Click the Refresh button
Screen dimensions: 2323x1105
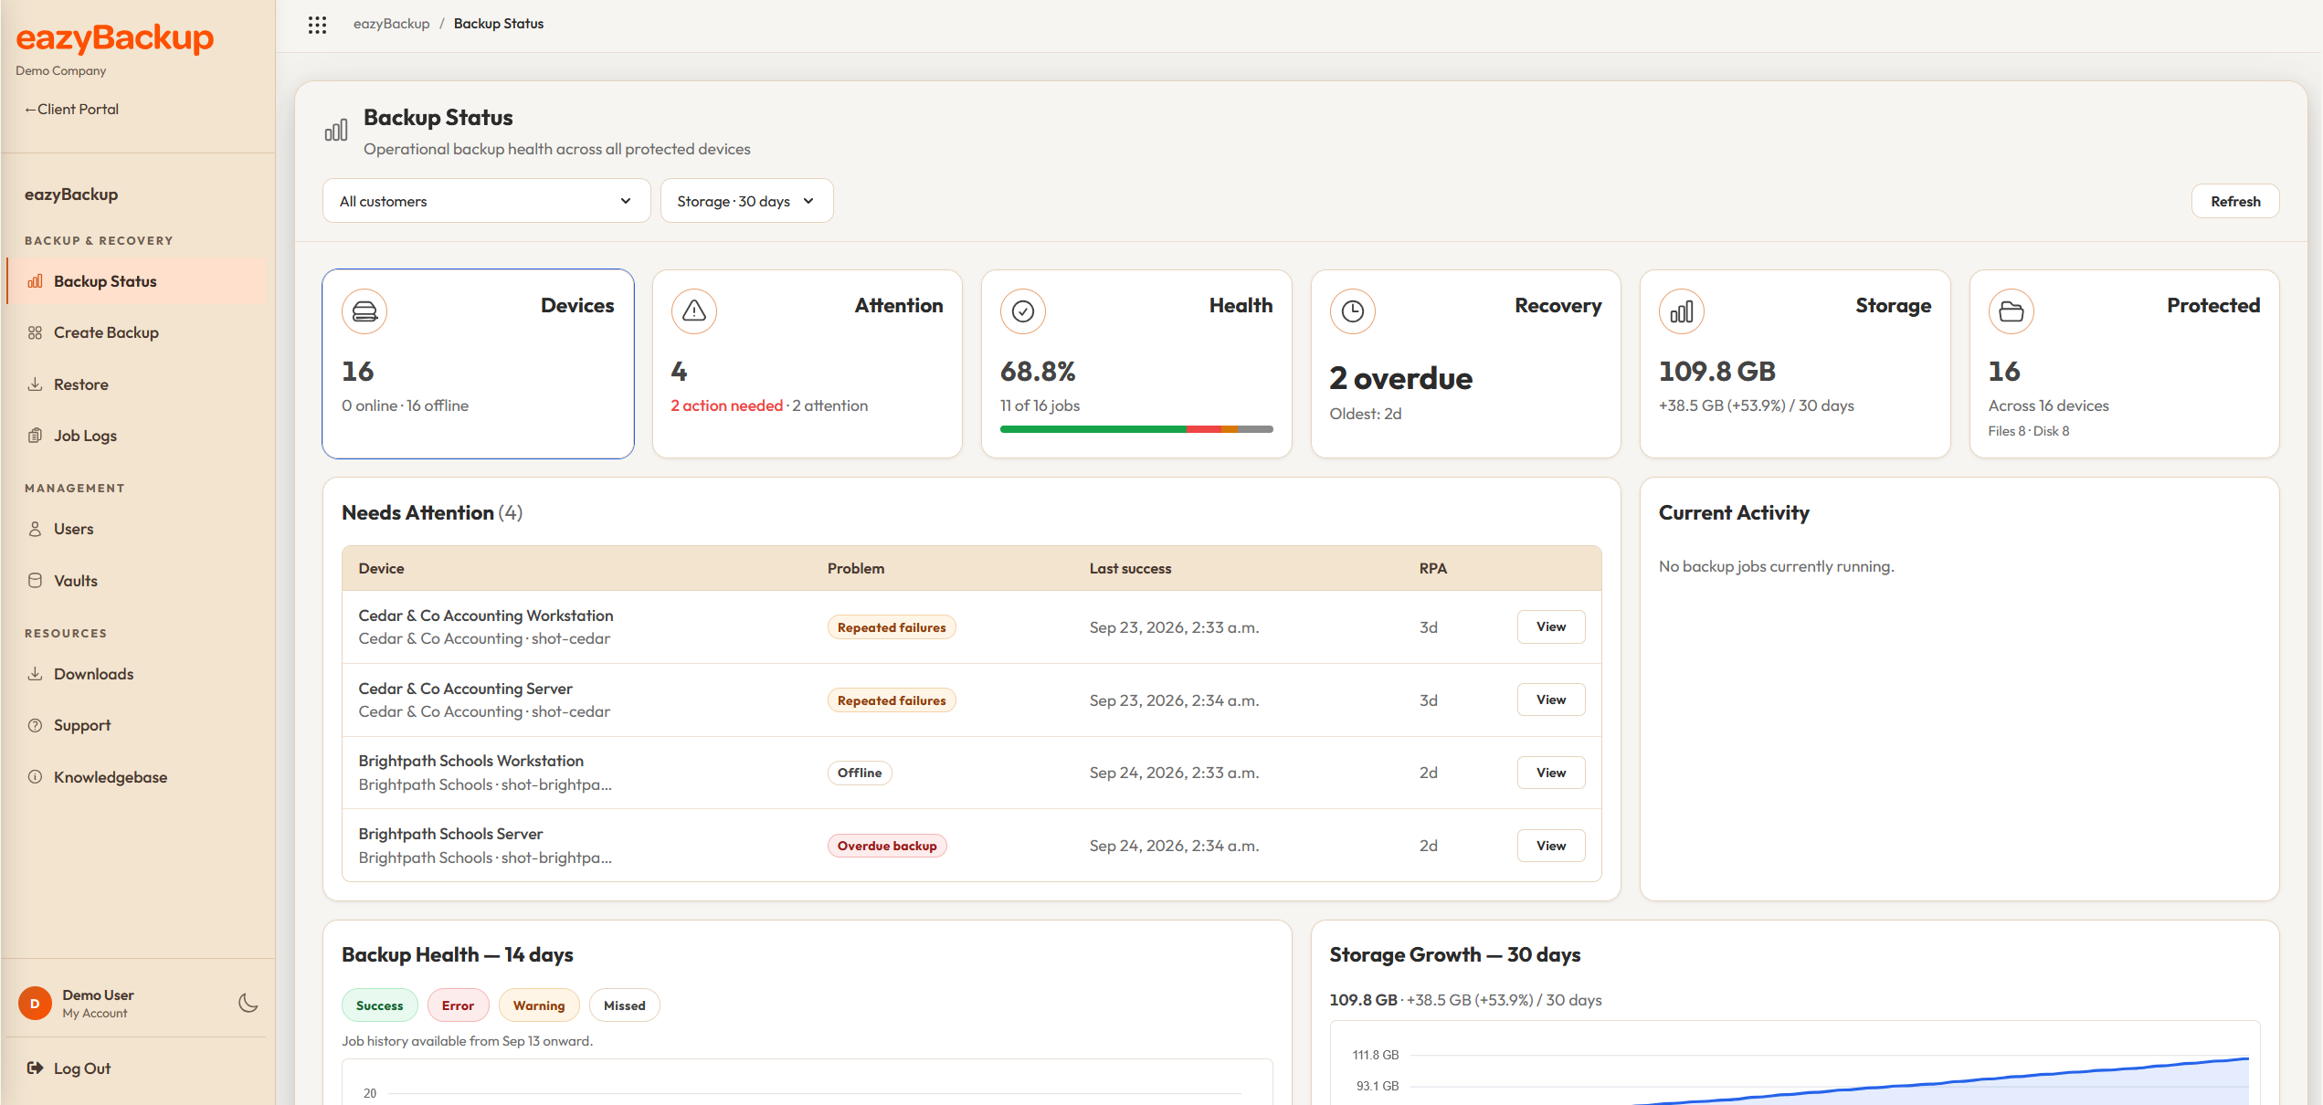[2234, 201]
